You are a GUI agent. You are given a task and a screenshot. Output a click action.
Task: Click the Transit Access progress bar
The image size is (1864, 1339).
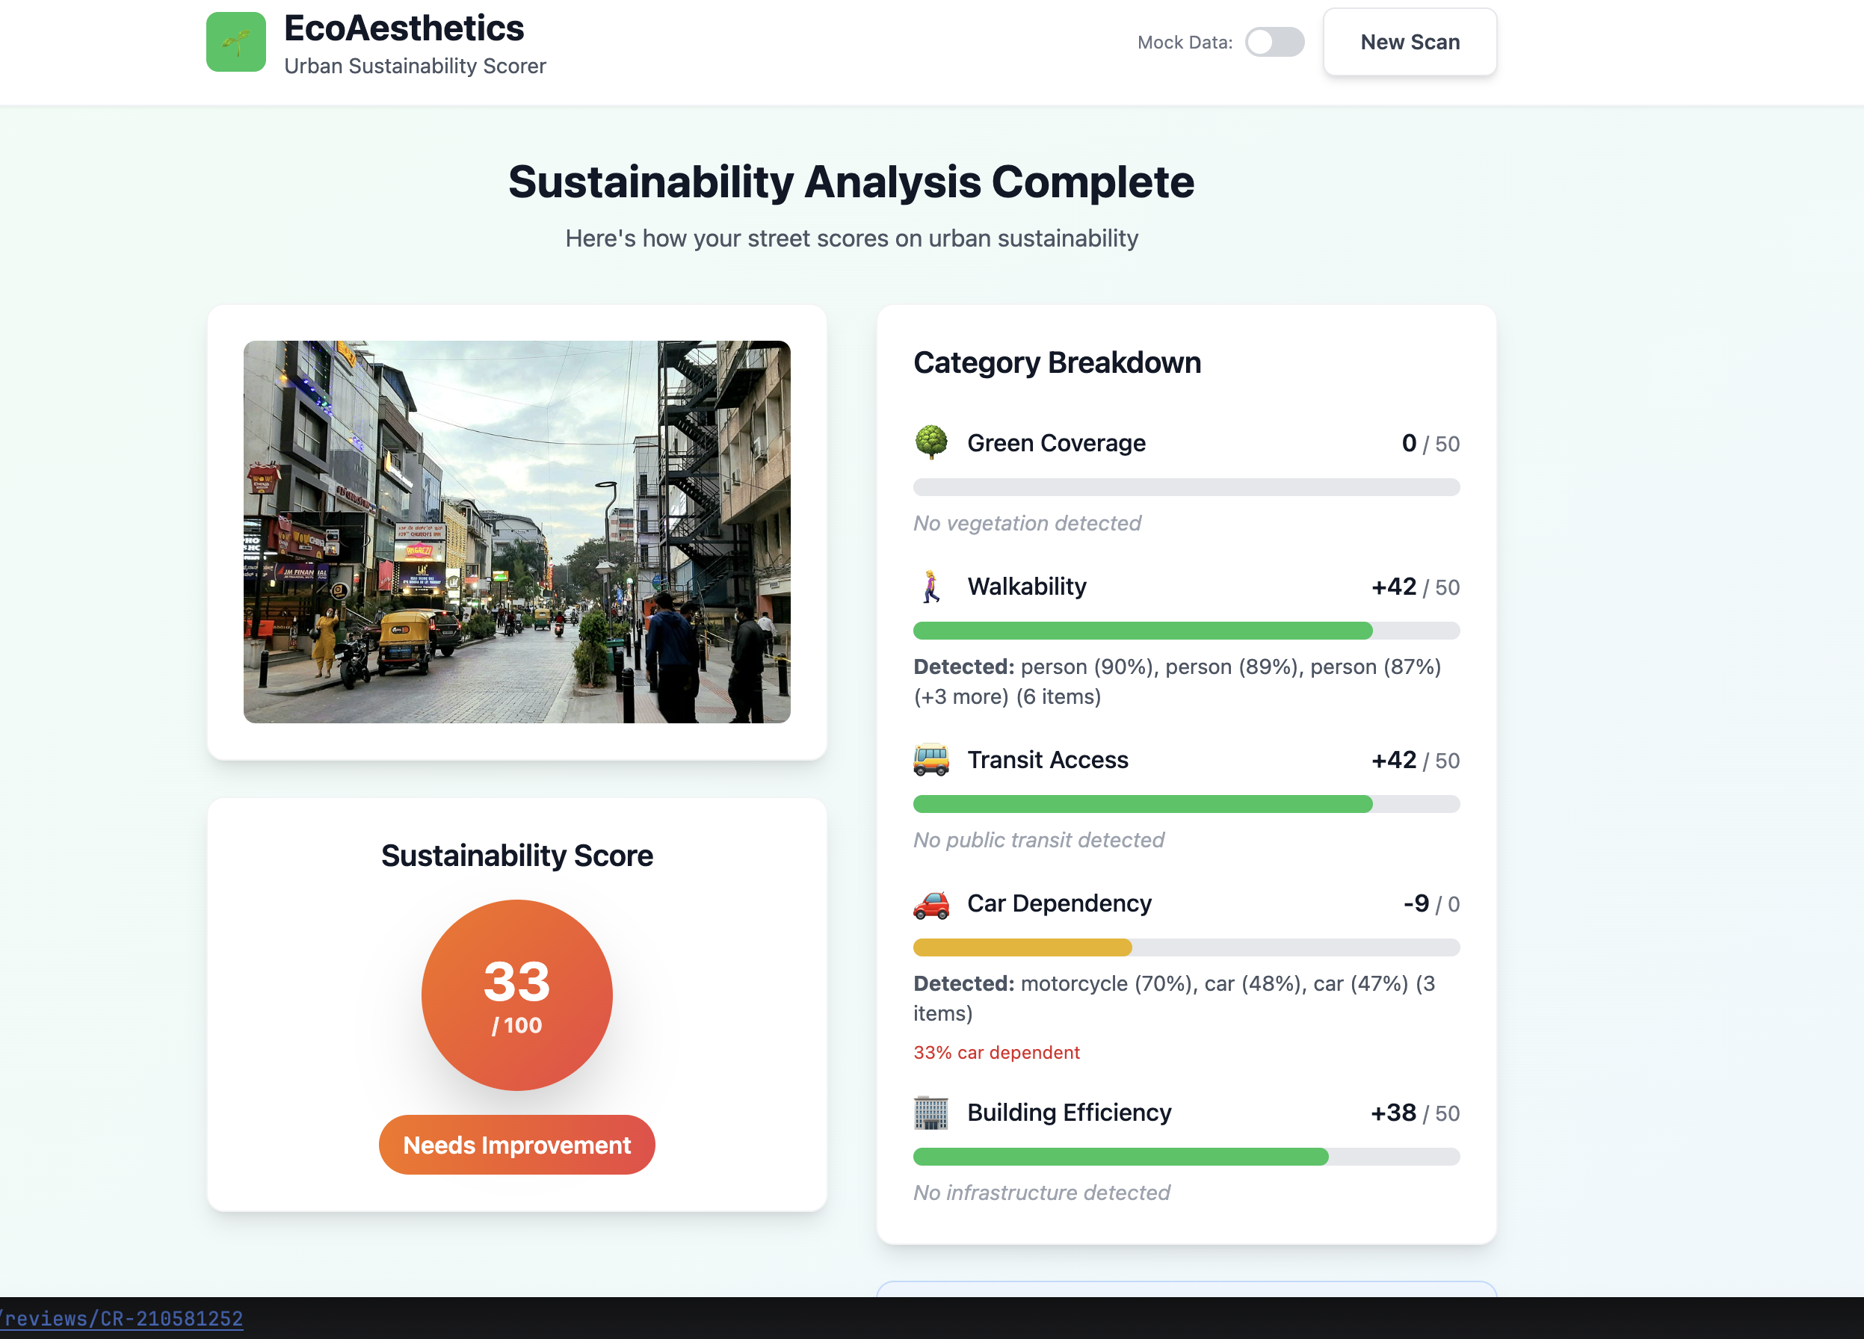pyautogui.click(x=1185, y=804)
